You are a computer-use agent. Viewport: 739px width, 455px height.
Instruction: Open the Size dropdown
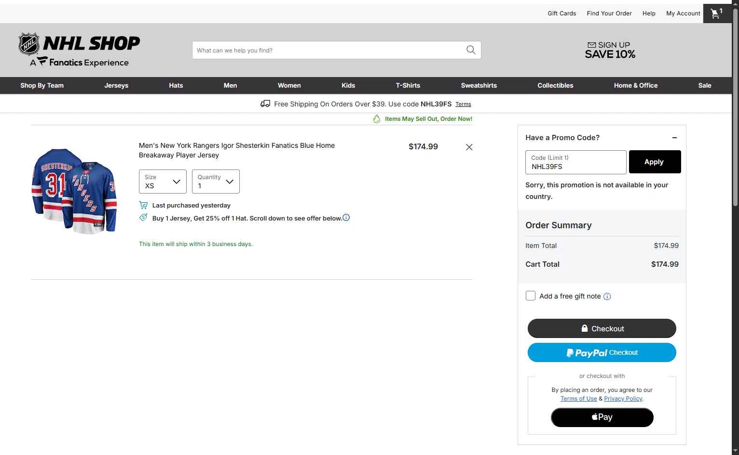(x=163, y=182)
